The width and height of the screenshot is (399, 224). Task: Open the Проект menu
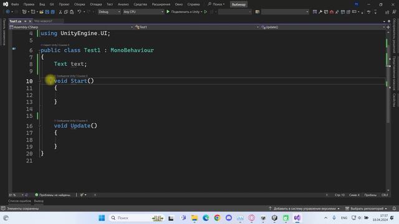[x=64, y=4]
